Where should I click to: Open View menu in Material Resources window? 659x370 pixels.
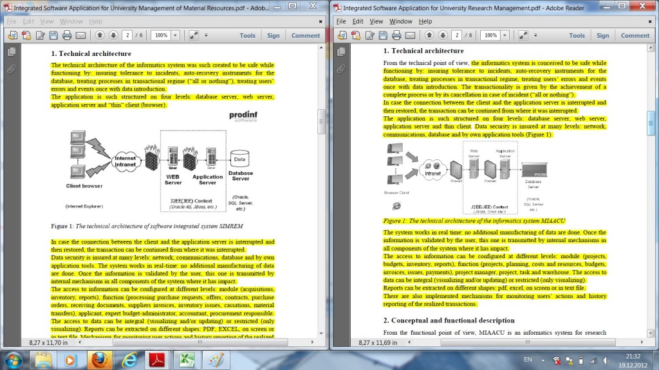46,21
